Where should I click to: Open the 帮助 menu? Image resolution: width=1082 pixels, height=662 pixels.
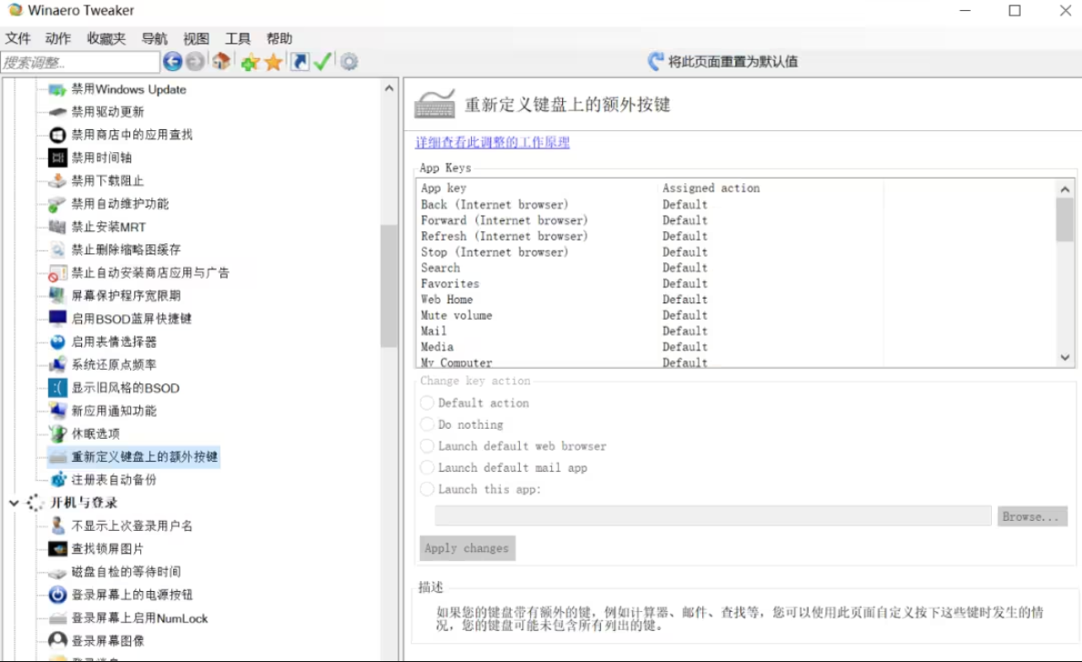pos(280,38)
